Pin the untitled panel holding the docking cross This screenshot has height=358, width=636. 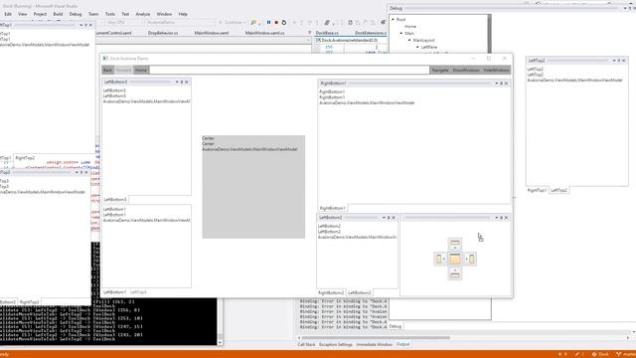501,218
